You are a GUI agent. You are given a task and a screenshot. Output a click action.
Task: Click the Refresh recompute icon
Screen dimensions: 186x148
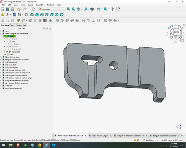click(33, 9)
